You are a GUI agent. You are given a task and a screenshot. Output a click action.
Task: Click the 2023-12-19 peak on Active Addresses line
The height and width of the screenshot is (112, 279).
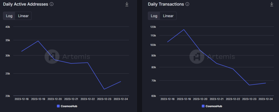(38, 41)
